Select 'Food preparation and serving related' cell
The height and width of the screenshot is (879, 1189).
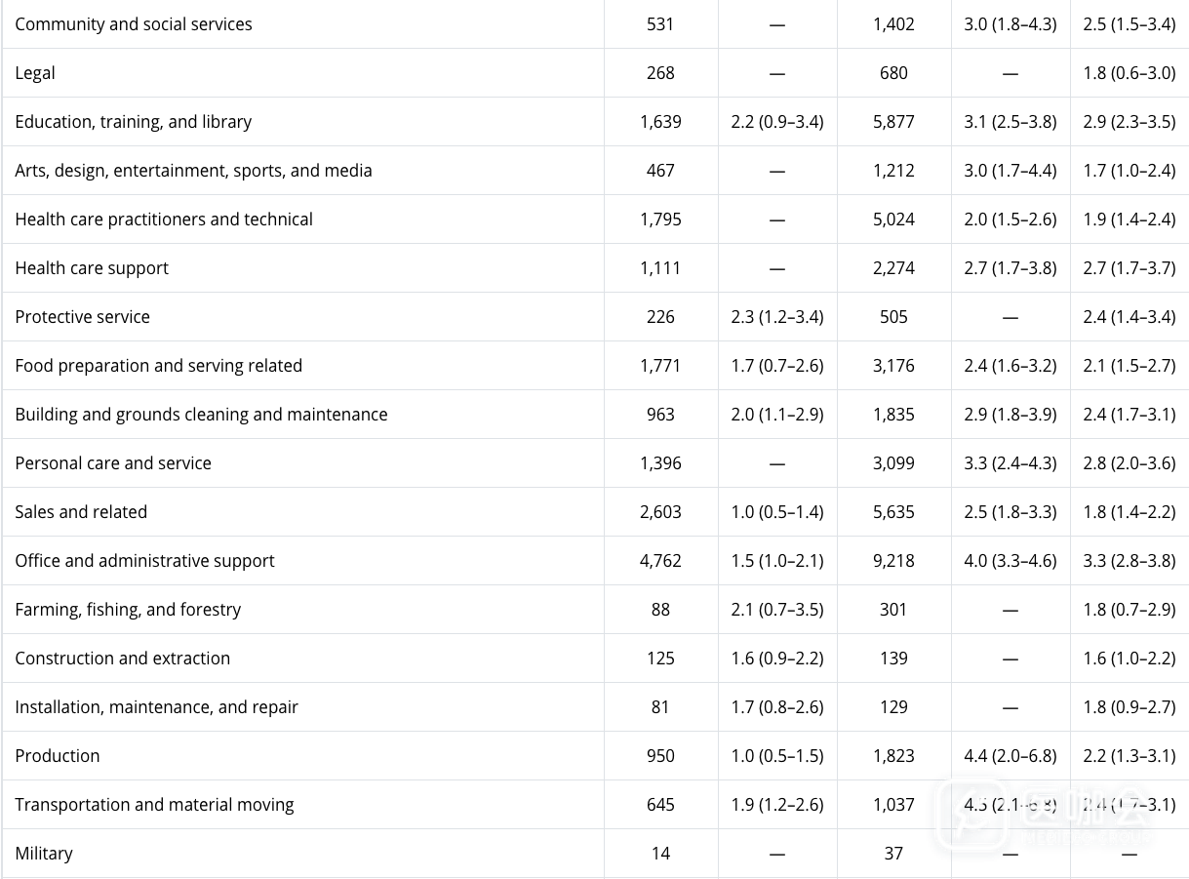click(159, 366)
